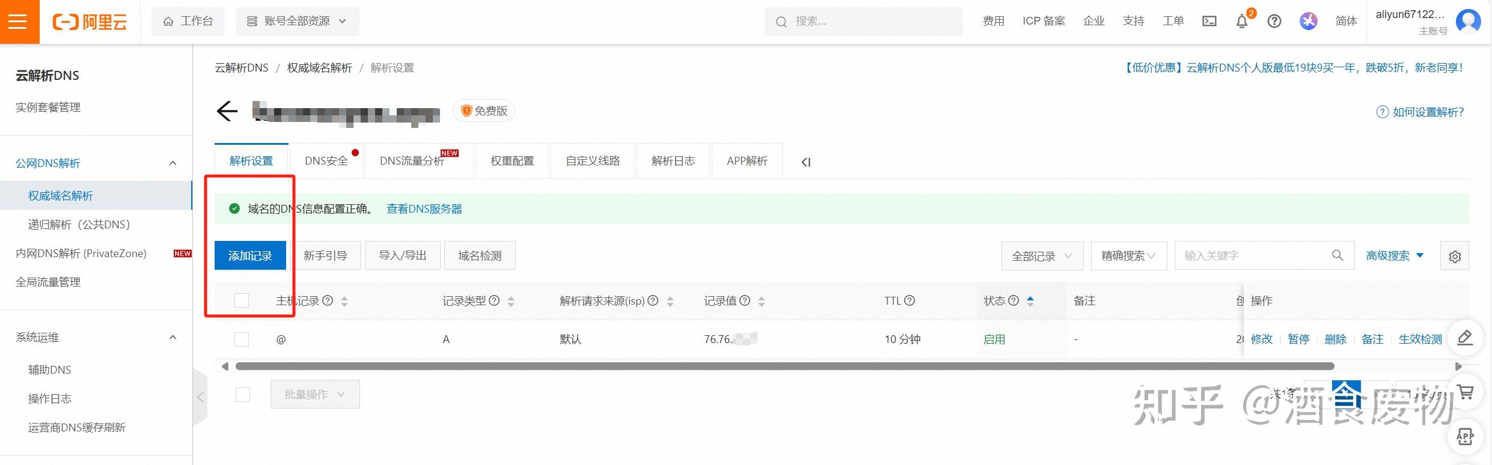Click 暂停 for the @ record

point(1298,339)
